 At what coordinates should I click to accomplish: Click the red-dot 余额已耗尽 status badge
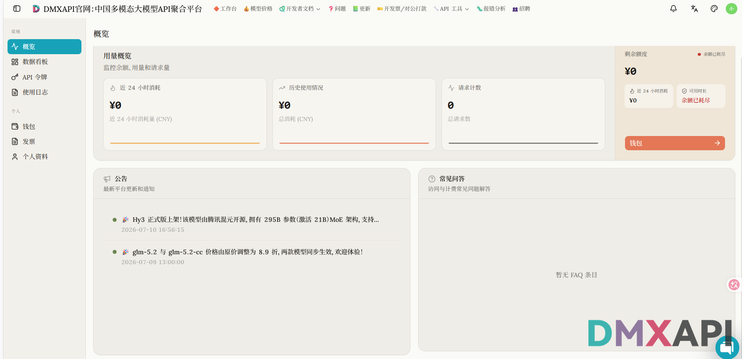[712, 54]
